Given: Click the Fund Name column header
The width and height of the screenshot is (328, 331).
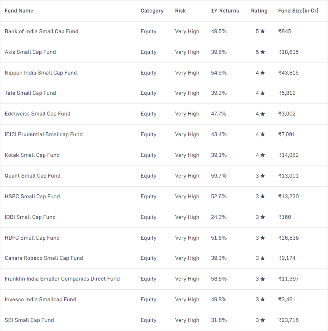Looking at the screenshot, I should click(19, 11).
